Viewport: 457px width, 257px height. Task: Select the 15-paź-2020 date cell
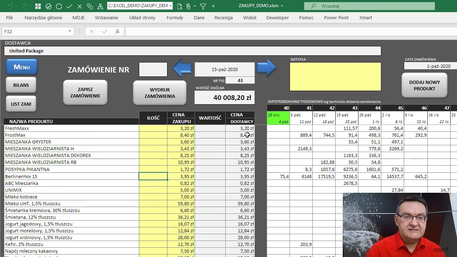[x=225, y=69]
